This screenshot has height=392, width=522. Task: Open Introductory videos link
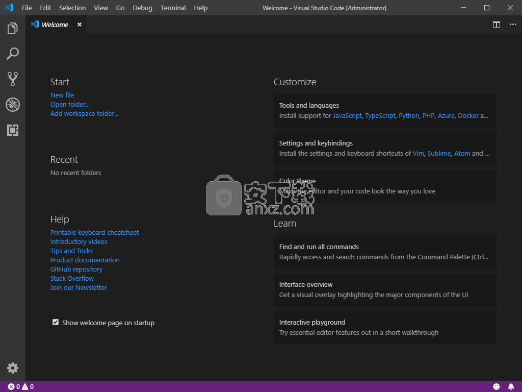pos(79,241)
